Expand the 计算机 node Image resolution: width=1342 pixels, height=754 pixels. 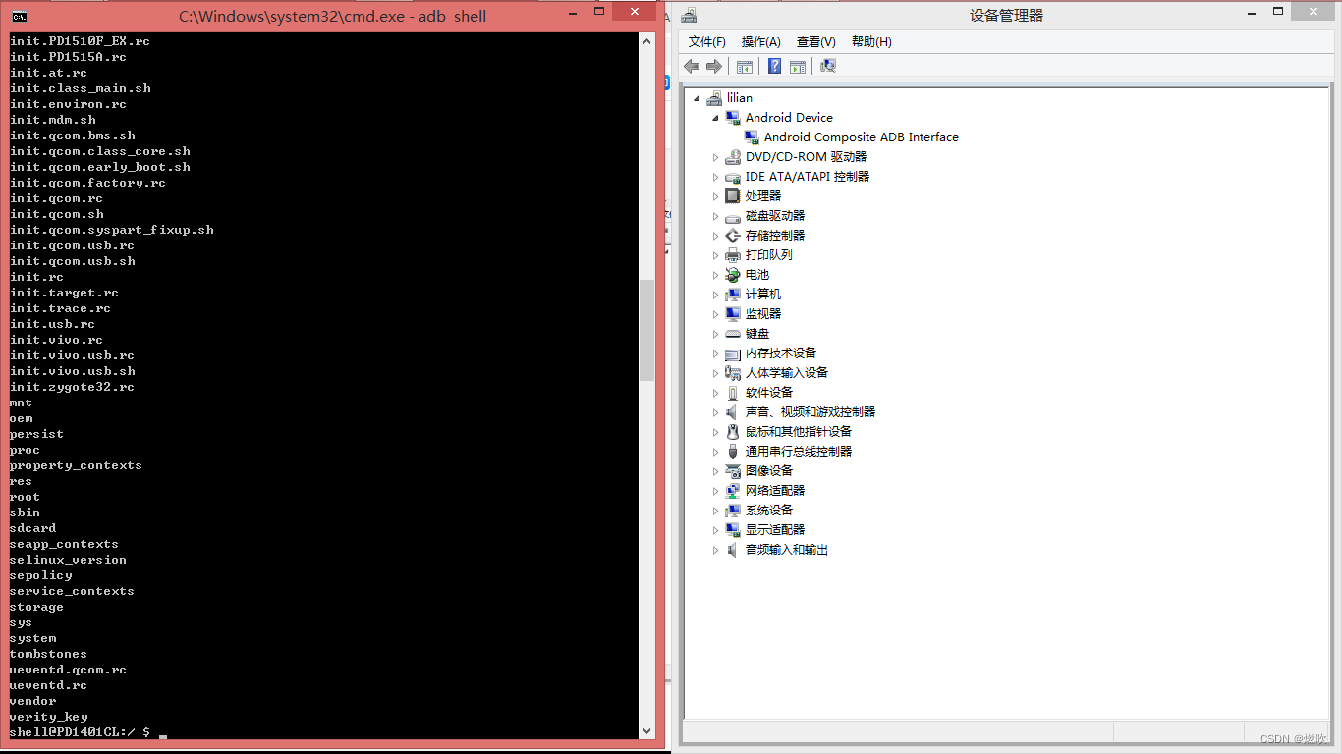[x=716, y=295]
